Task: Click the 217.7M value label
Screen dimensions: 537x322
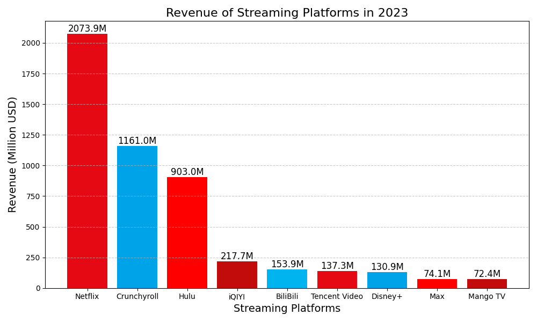Action: click(x=237, y=256)
